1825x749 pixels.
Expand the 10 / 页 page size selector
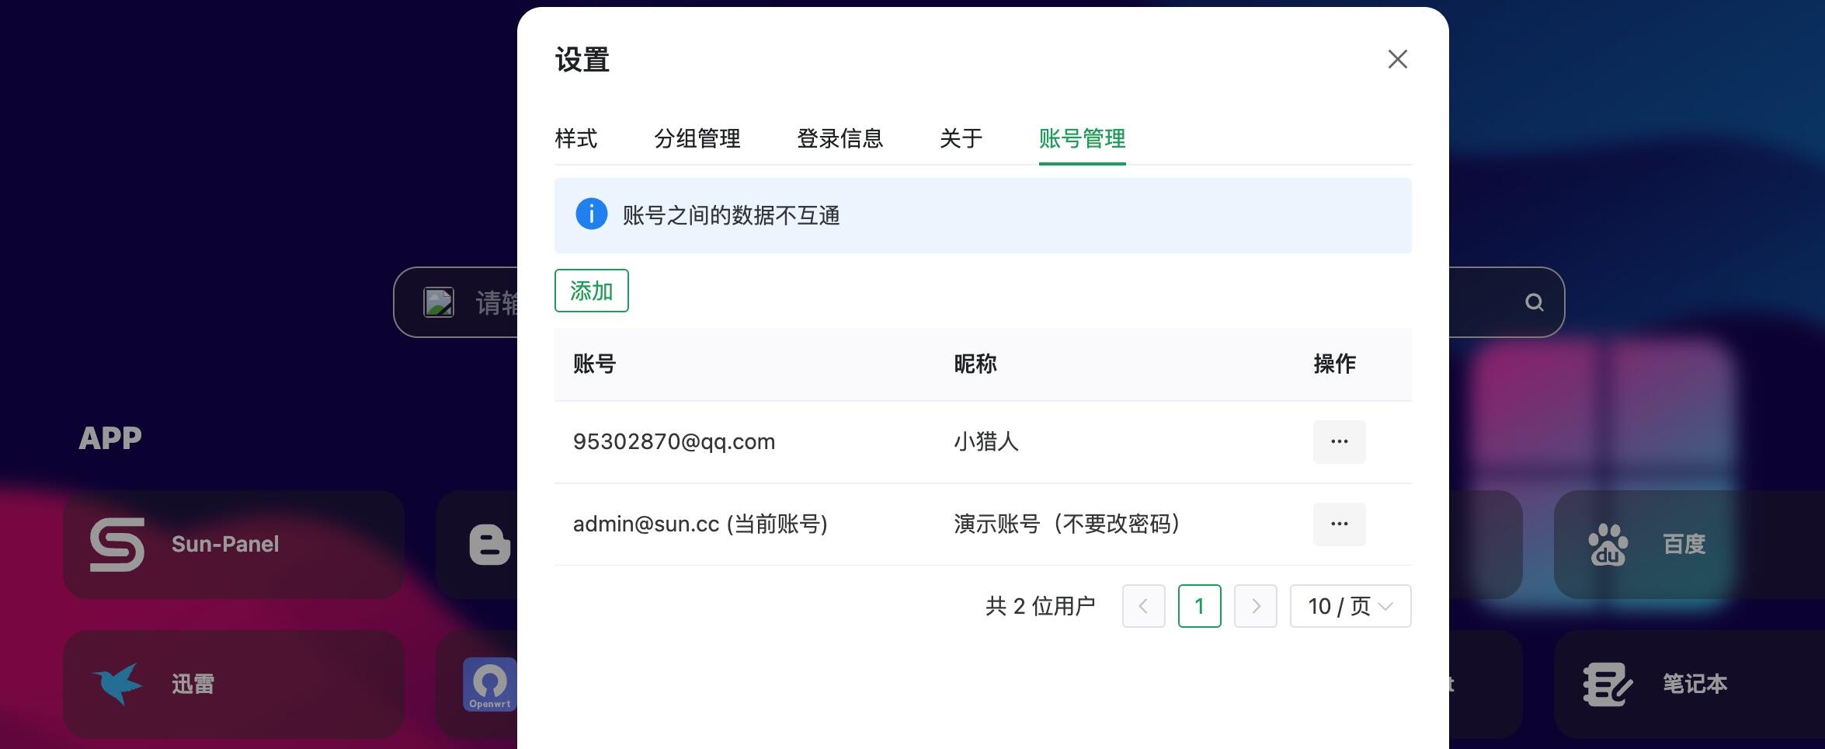1350,606
